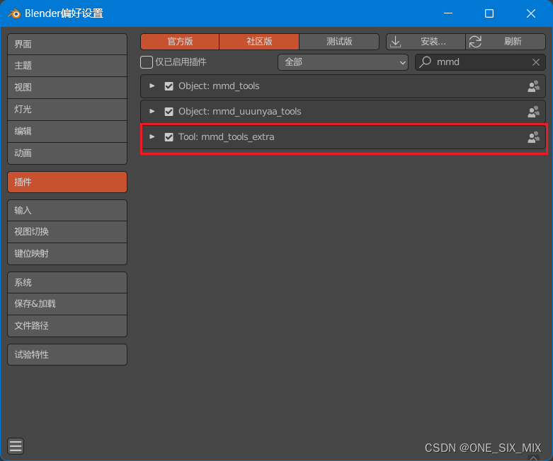Open the 主题 preferences section

pos(67,66)
